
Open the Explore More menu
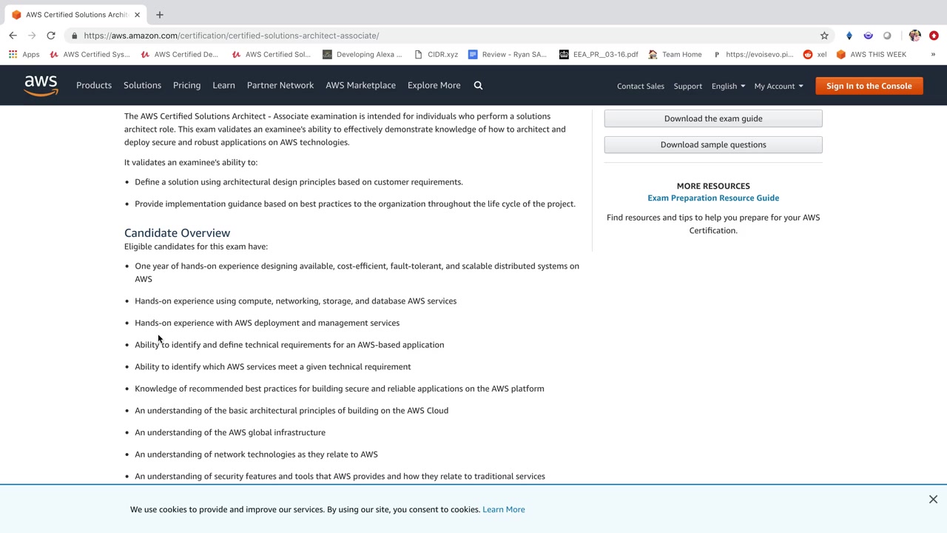click(434, 86)
